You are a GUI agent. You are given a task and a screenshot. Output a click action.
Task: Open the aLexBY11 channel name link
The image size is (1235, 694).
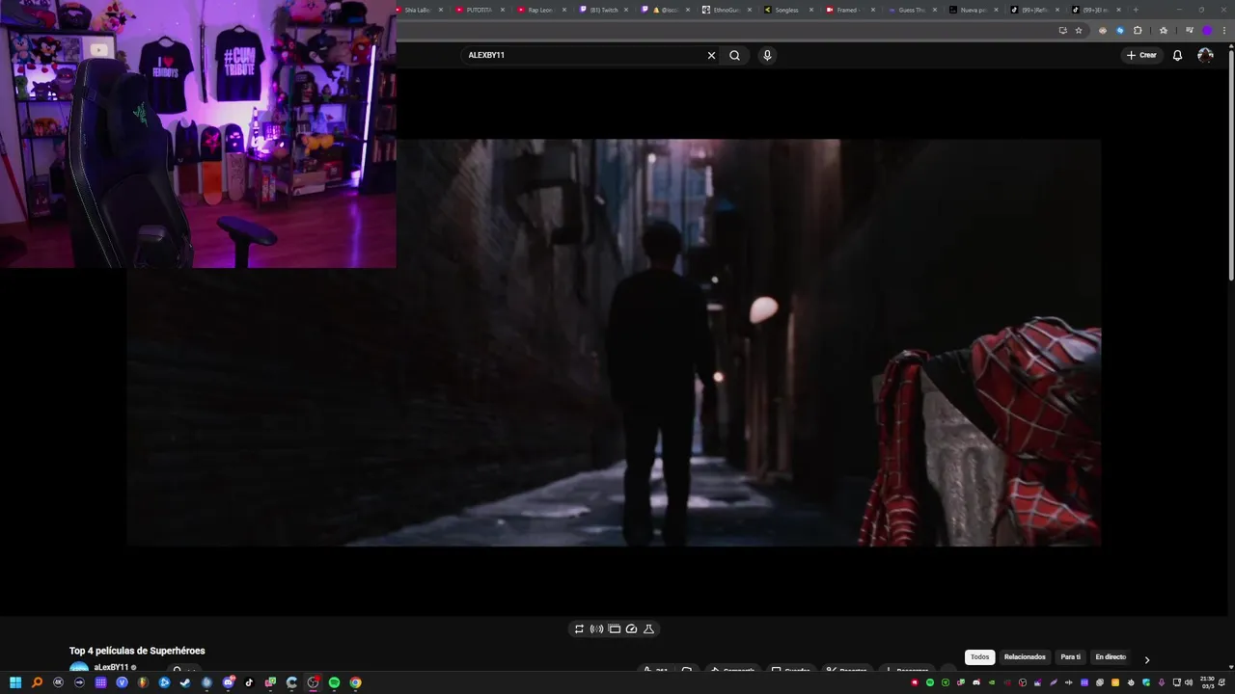coord(111,667)
